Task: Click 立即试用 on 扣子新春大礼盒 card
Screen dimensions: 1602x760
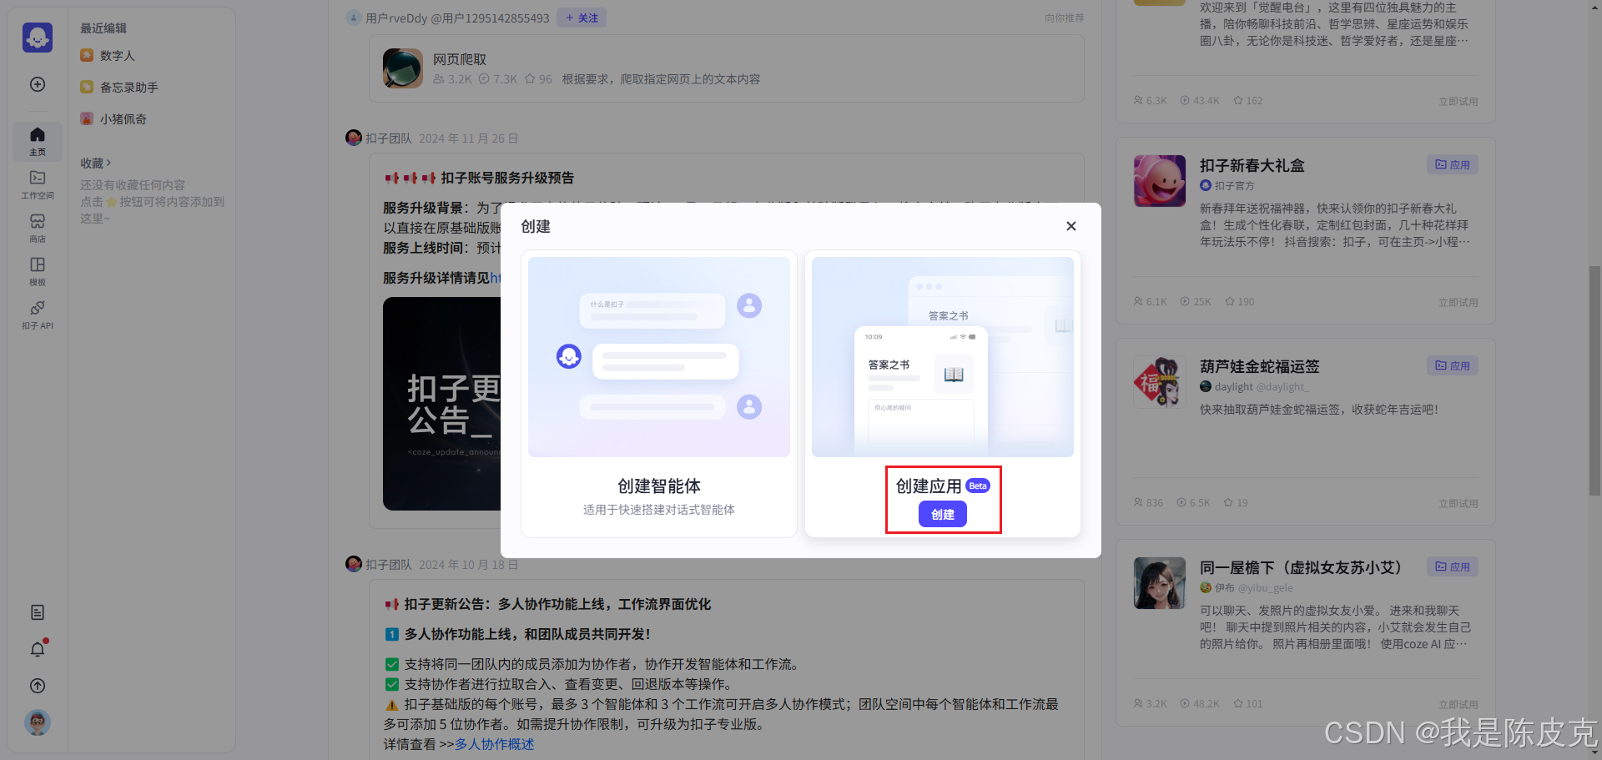Action: click(1458, 302)
